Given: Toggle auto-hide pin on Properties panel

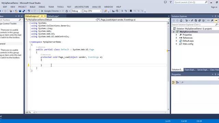Looking at the screenshot, I should [x=215, y=74].
